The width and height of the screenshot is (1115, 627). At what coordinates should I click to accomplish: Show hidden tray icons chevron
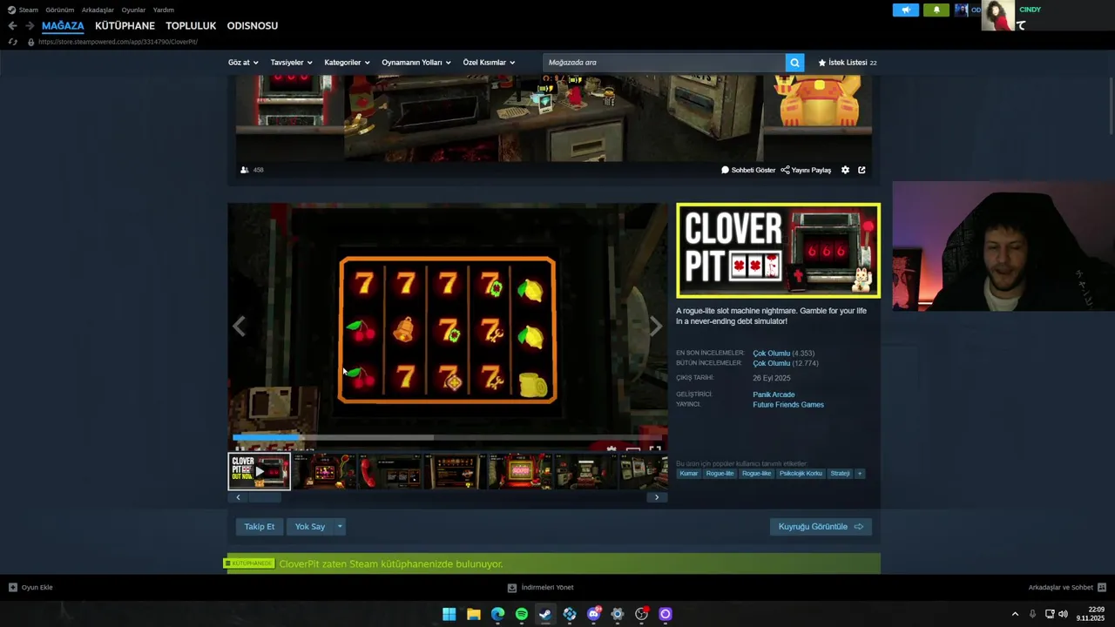point(1015,614)
